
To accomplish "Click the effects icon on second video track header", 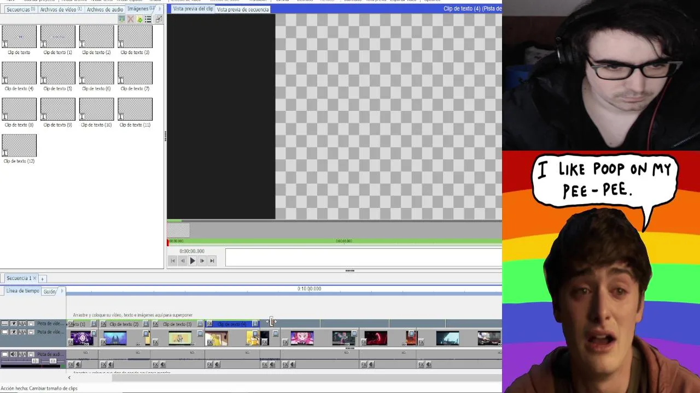I will 22,332.
